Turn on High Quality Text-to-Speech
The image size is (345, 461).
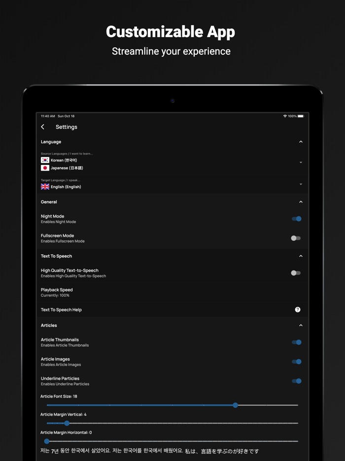pyautogui.click(x=296, y=273)
